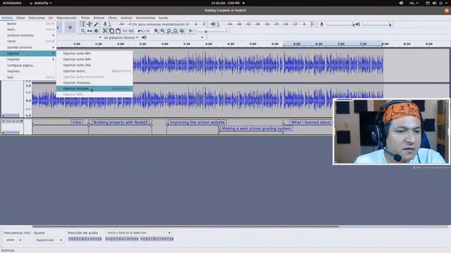
Task: Open the Pistas menu
Action: pos(85,18)
